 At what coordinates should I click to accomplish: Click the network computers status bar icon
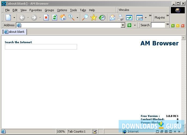coord(95,131)
